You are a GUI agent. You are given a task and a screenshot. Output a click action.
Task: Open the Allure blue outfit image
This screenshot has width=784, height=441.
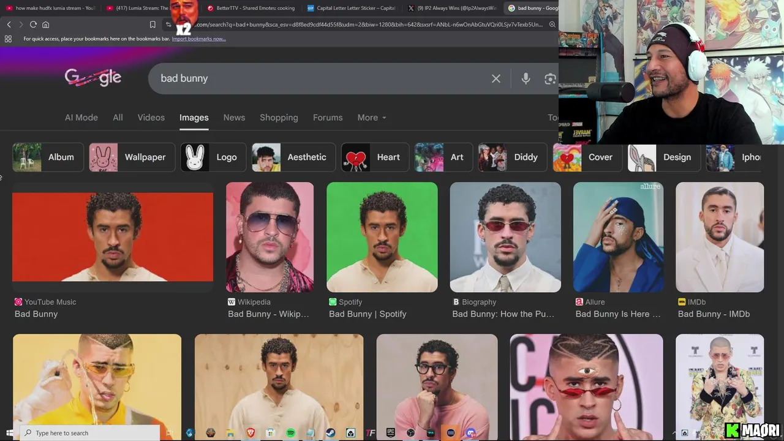point(618,237)
